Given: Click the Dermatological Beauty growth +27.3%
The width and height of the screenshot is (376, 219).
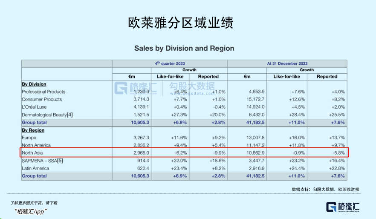Looking at the screenshot, I should 179,115.
